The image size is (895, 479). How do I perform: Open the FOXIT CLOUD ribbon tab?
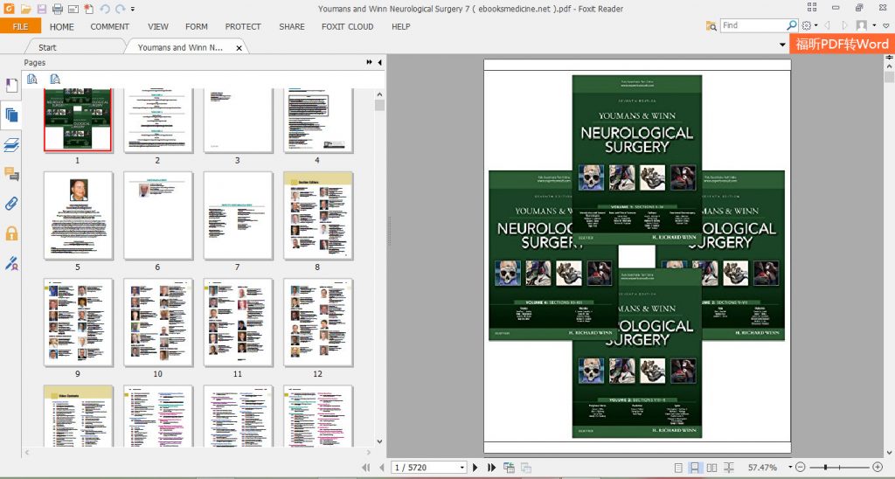click(x=347, y=26)
